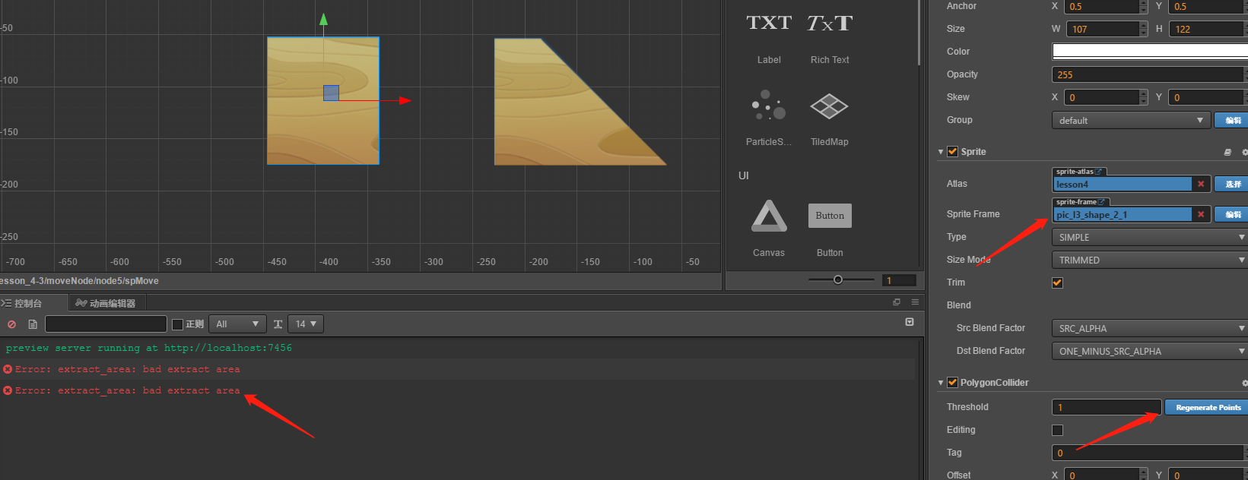Uncheck the Trim checkbox
The width and height of the screenshot is (1248, 480).
tap(1057, 283)
